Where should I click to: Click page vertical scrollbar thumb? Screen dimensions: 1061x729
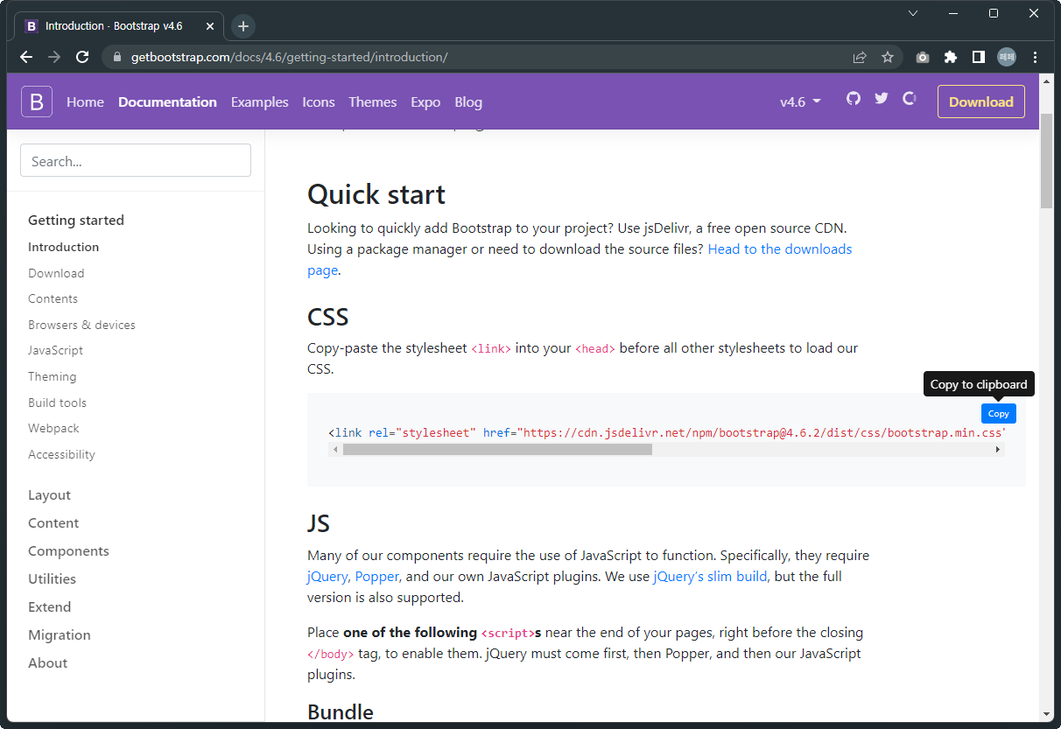pos(1046,160)
